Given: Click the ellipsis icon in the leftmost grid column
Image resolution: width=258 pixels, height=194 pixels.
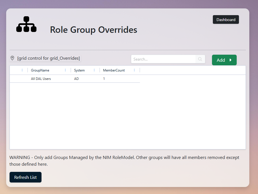Looking at the screenshot, I should coord(22,70).
